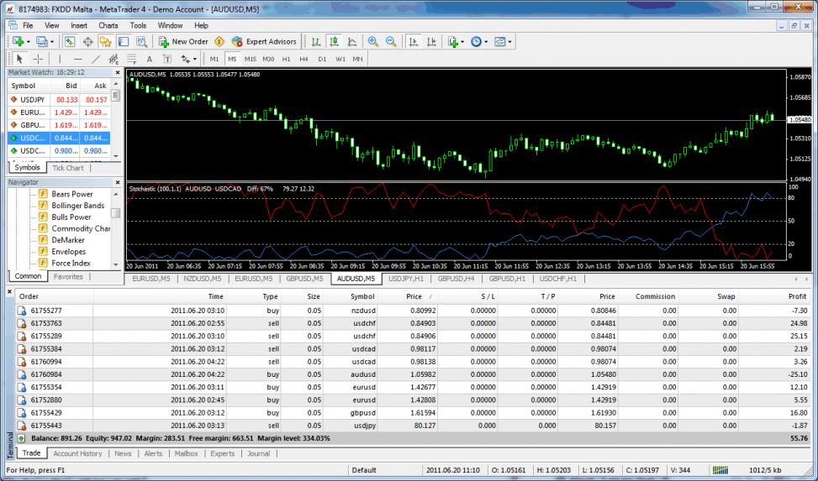Image resolution: width=818 pixels, height=481 pixels.
Task: Open the Charts menu
Action: (108, 25)
